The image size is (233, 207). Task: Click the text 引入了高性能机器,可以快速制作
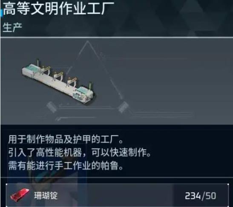(80, 153)
